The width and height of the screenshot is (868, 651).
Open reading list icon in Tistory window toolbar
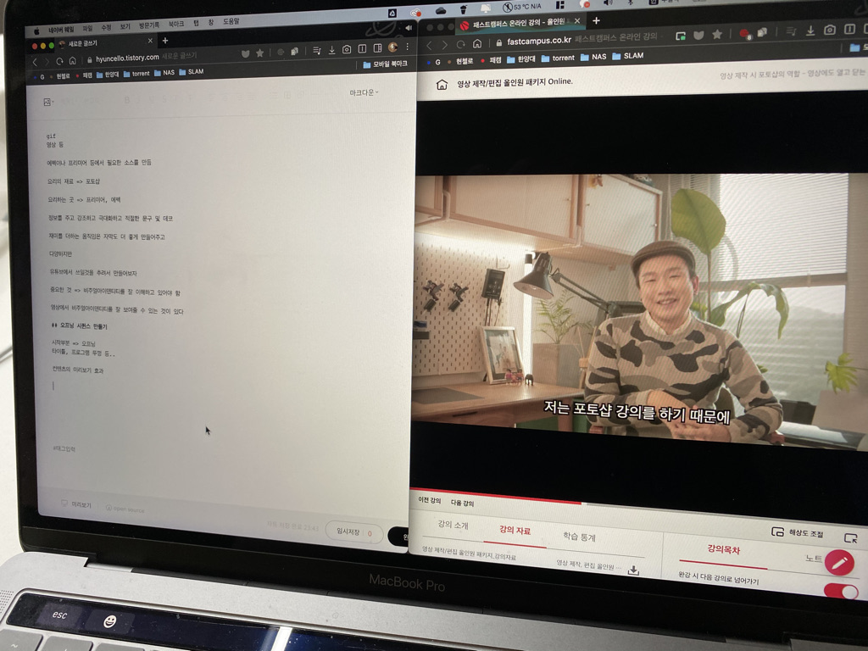click(x=317, y=50)
